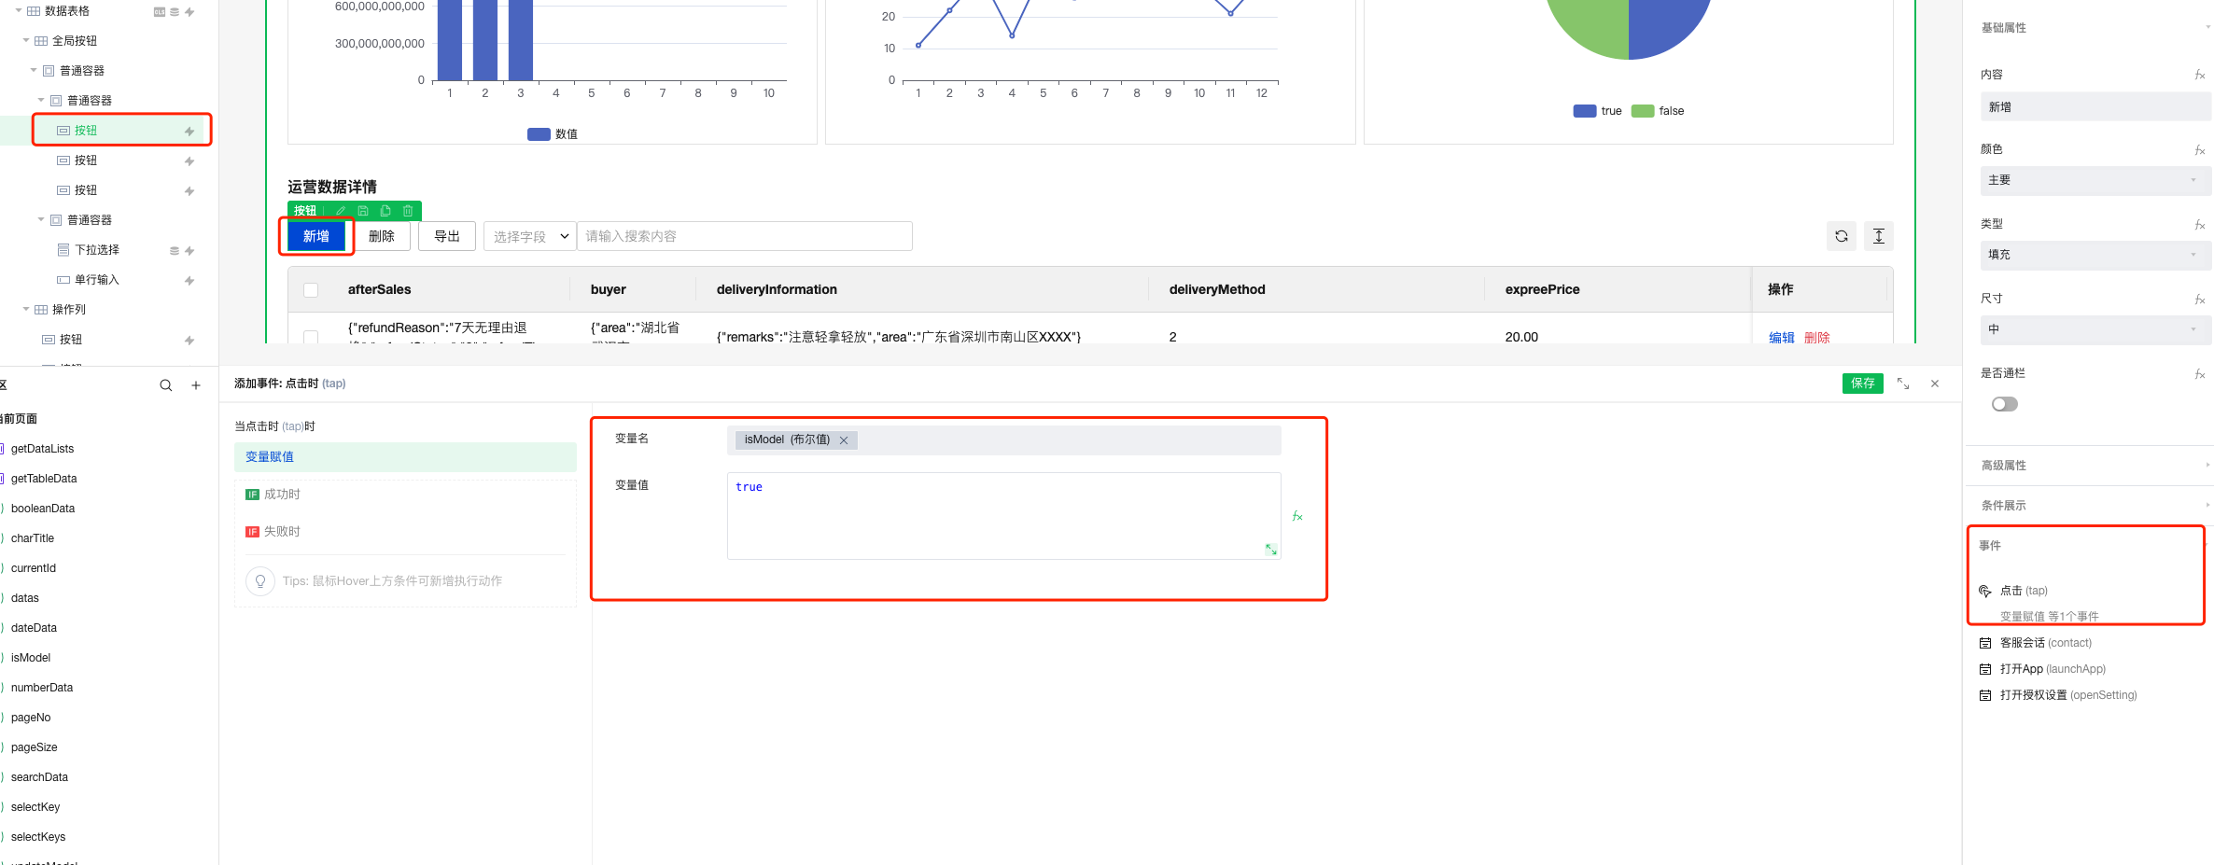
Task: Open fx expression for 尺寸 property
Action: 2200,299
